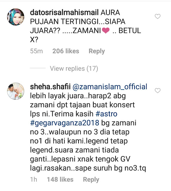Open the @zamanislam_official mention
171x191 pixels.
coord(110,87)
